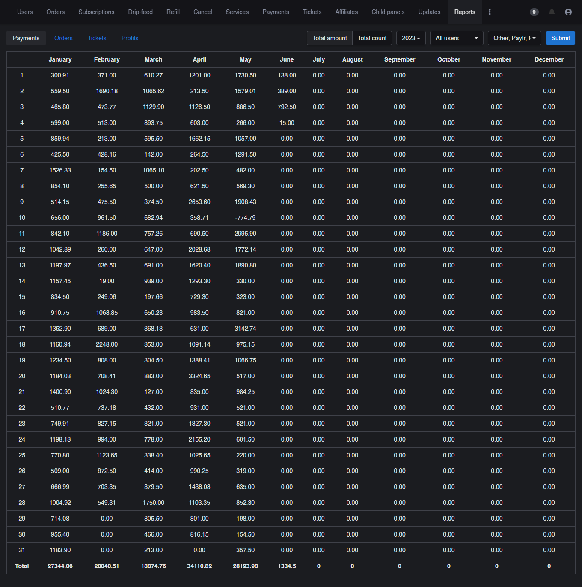
Task: Switch to the Orders report tab
Action: tap(63, 38)
